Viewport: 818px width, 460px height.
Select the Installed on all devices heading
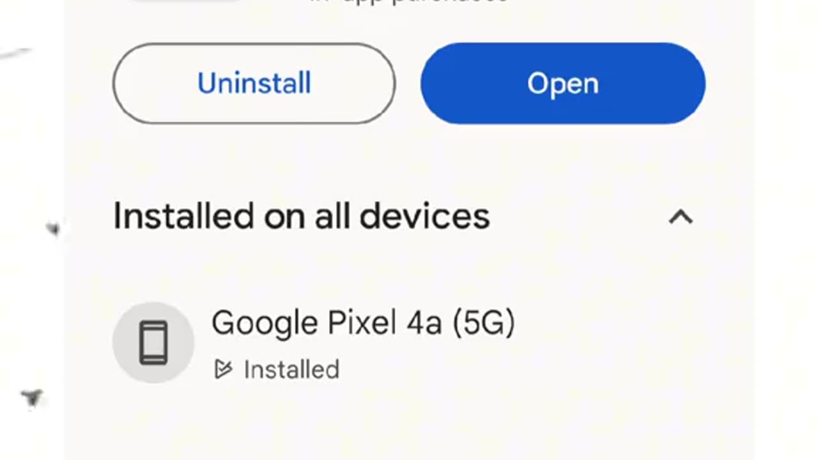(302, 216)
